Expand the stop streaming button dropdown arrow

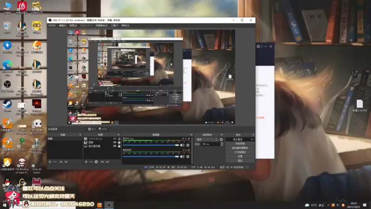[x=252, y=139]
